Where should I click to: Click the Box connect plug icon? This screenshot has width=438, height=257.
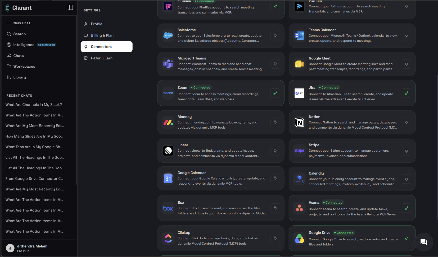coord(275,208)
